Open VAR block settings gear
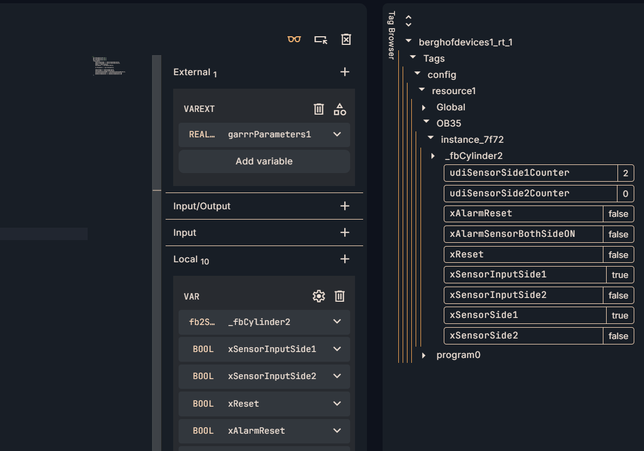Screen dimensions: 644x451 coord(319,296)
